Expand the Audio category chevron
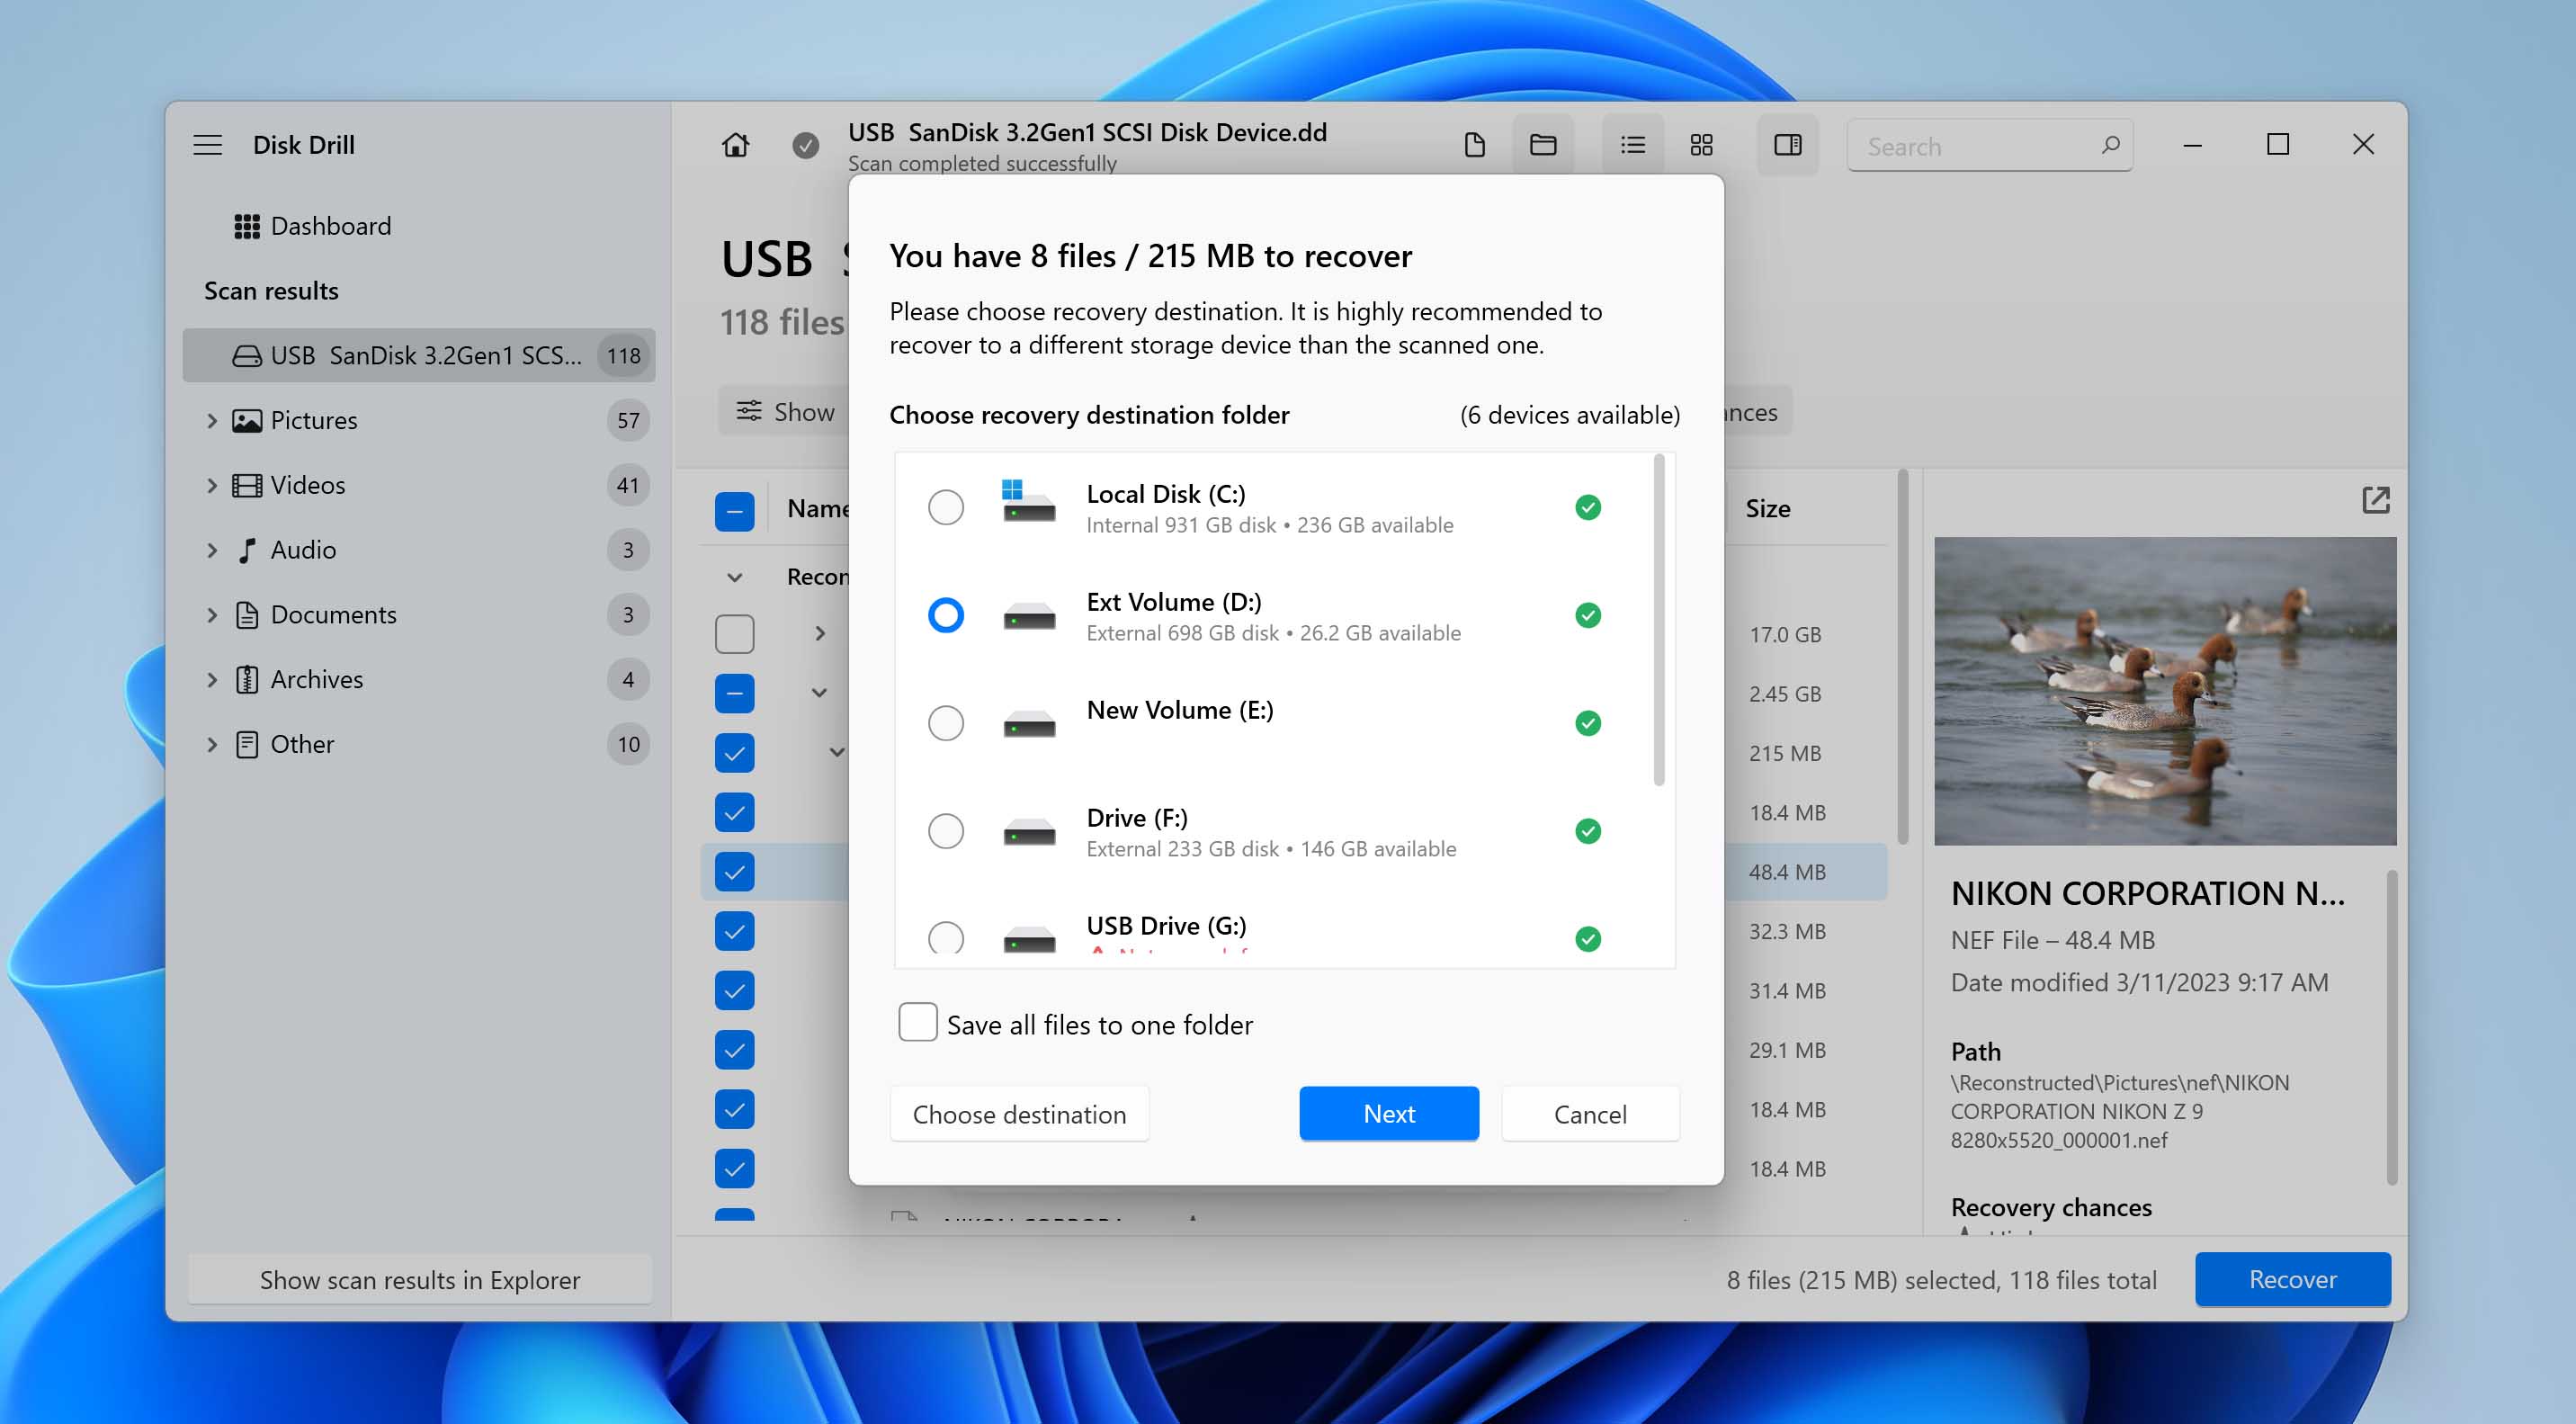 212,551
